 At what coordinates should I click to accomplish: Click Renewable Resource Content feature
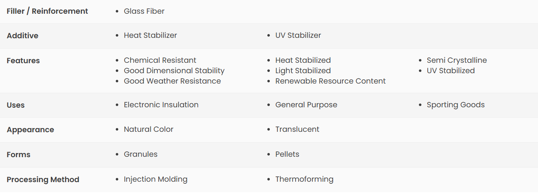pyautogui.click(x=331, y=81)
